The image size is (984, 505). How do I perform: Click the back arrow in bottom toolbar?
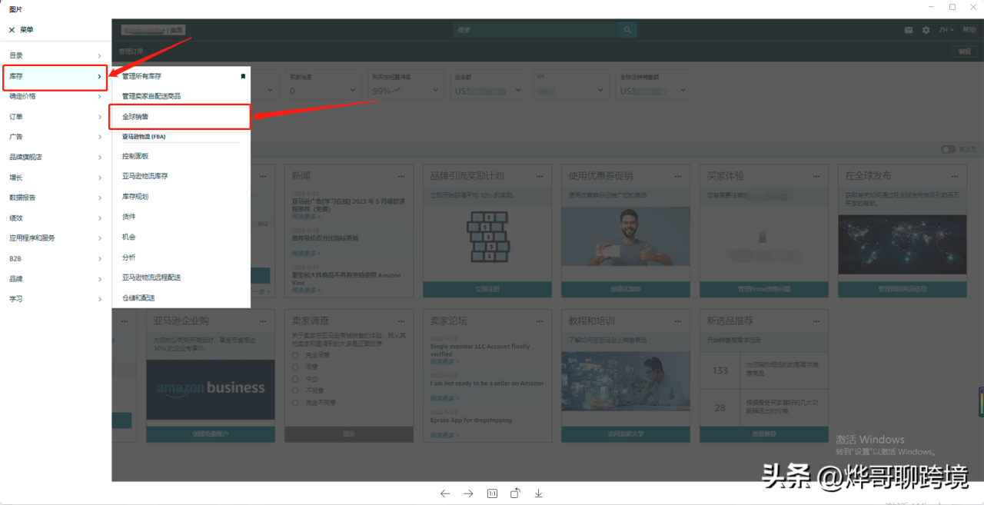[445, 493]
